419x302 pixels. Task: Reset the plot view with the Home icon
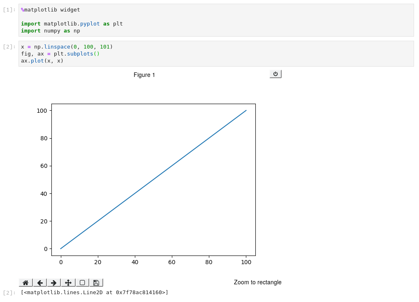pyautogui.click(x=25, y=282)
